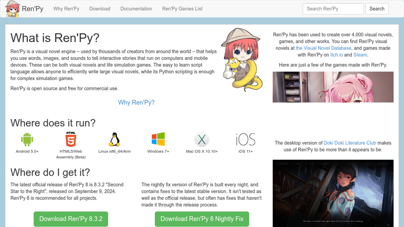Click the Mac OS X icon
The image size is (404, 227).
202,140
